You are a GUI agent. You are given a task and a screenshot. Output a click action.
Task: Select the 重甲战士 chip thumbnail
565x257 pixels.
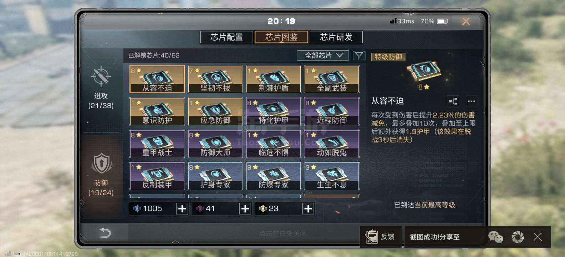point(157,143)
